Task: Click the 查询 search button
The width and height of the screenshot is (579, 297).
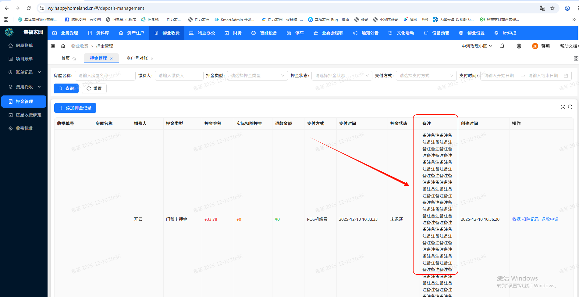Action: tap(66, 88)
